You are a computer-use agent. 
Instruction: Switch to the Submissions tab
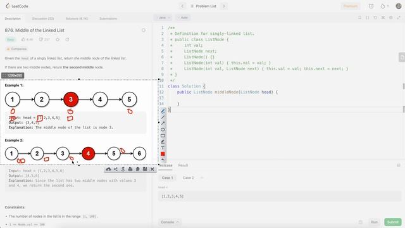(108, 18)
